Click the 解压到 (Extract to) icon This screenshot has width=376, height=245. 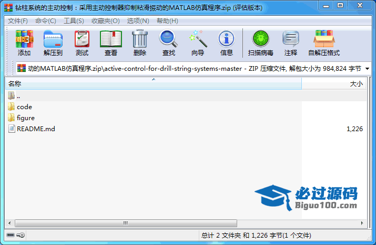[x=53, y=39]
